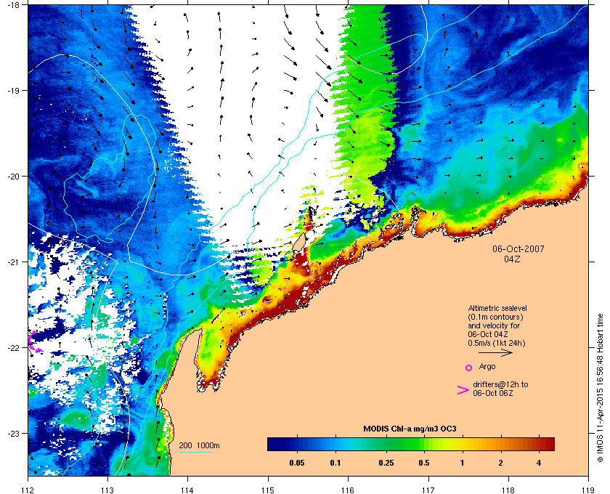Viewport: 610px width, 494px height.
Task: Click the 117 longitude axis label
Action: tap(428, 490)
